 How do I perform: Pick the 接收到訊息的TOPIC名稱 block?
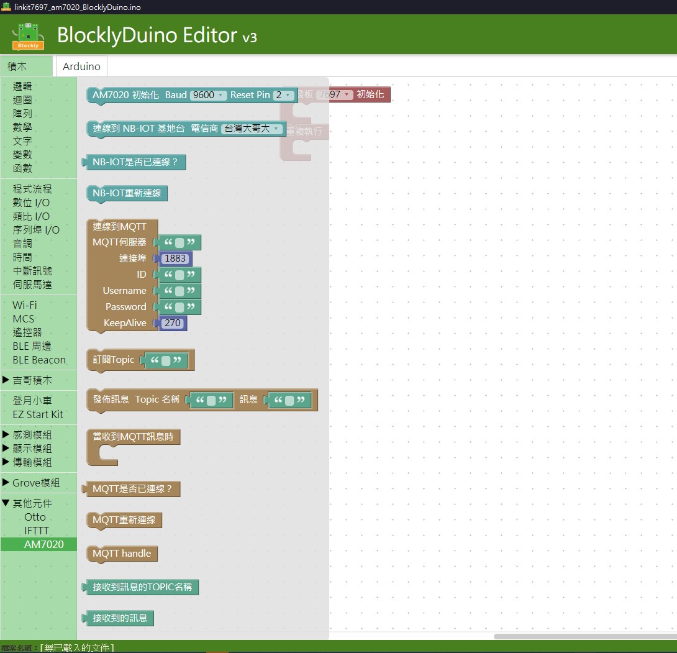(140, 587)
